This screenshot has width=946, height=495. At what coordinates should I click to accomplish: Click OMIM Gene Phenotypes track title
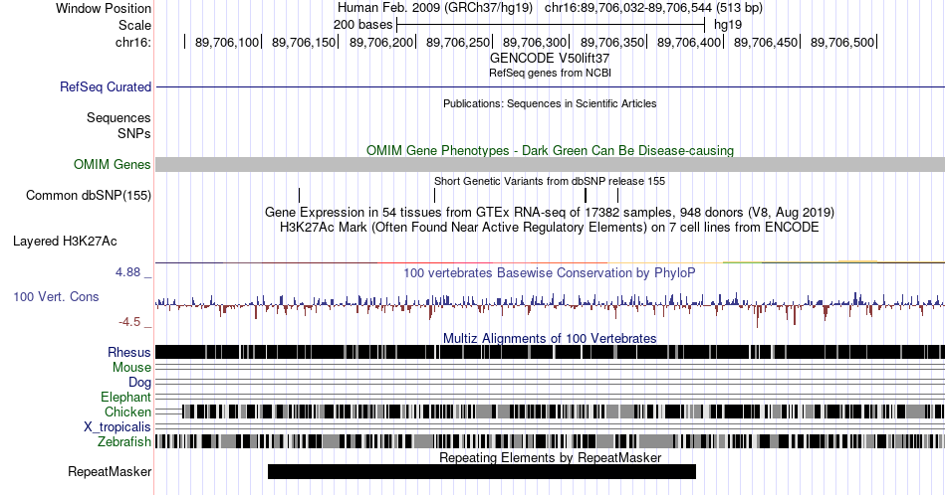point(550,150)
